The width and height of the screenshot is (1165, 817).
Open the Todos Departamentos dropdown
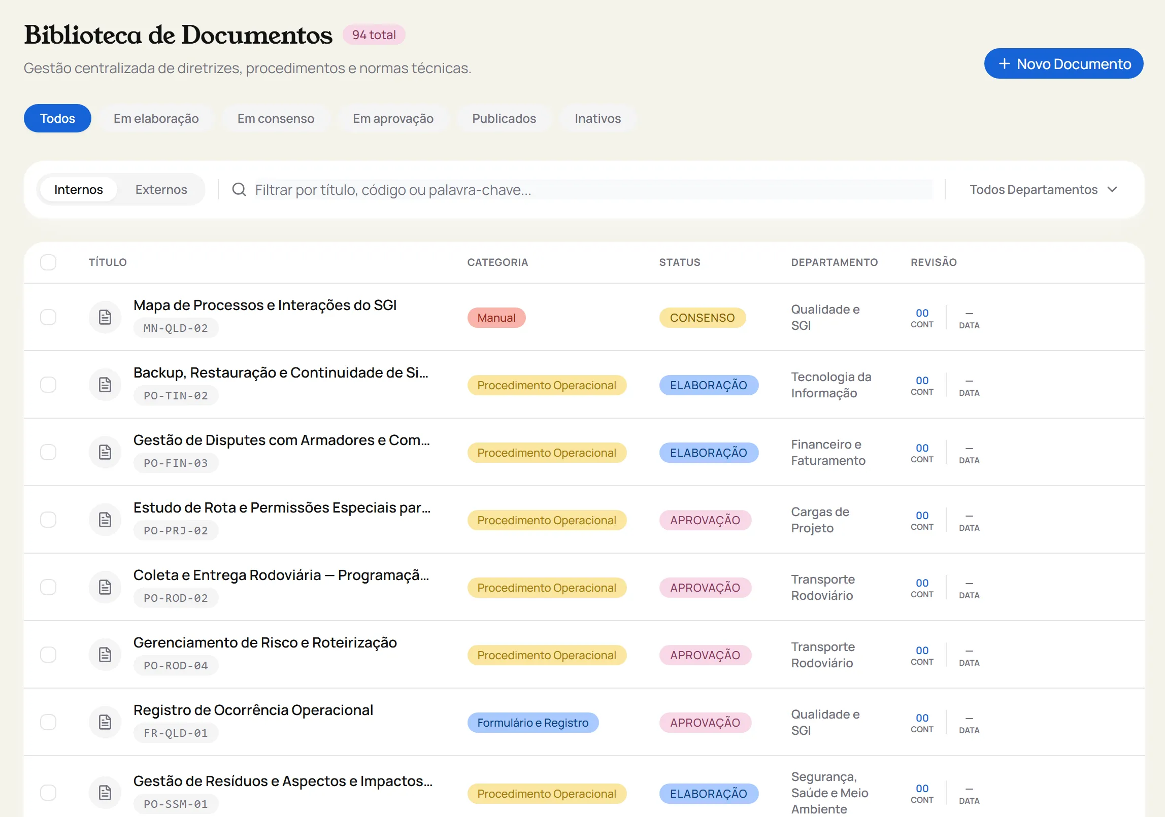pos(1044,190)
